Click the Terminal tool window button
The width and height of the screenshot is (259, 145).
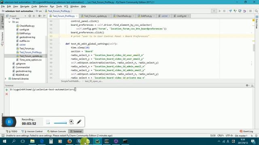[x=76, y=131]
